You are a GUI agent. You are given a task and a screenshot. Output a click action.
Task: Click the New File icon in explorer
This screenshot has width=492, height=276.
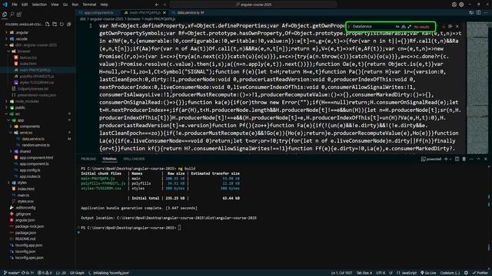point(48,25)
